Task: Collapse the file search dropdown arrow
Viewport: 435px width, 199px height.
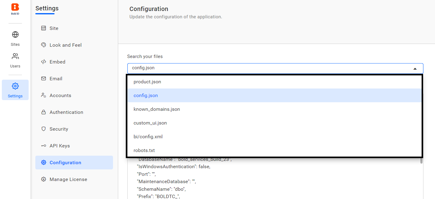Action: pyautogui.click(x=415, y=68)
